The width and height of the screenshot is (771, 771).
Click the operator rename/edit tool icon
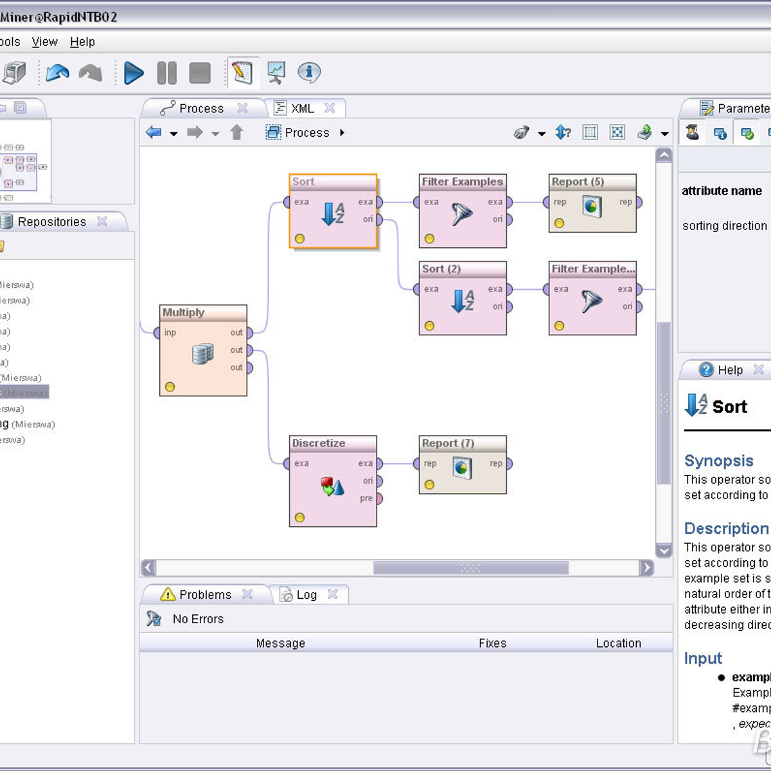522,132
